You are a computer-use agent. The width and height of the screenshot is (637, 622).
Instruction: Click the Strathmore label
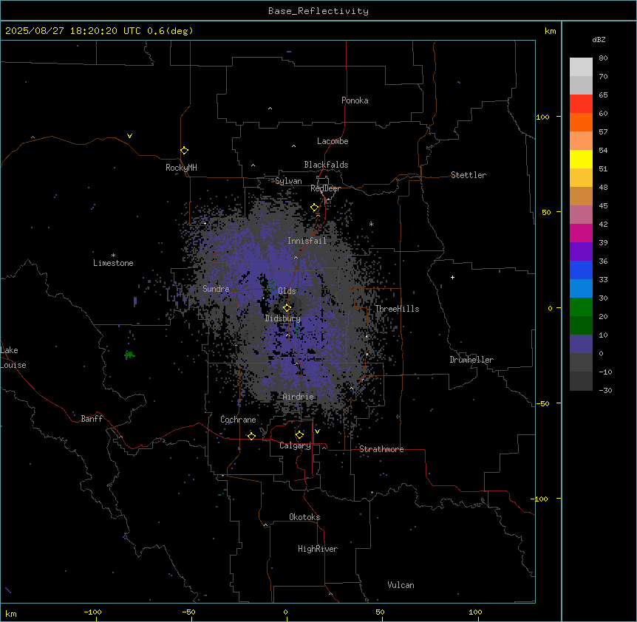(x=381, y=449)
